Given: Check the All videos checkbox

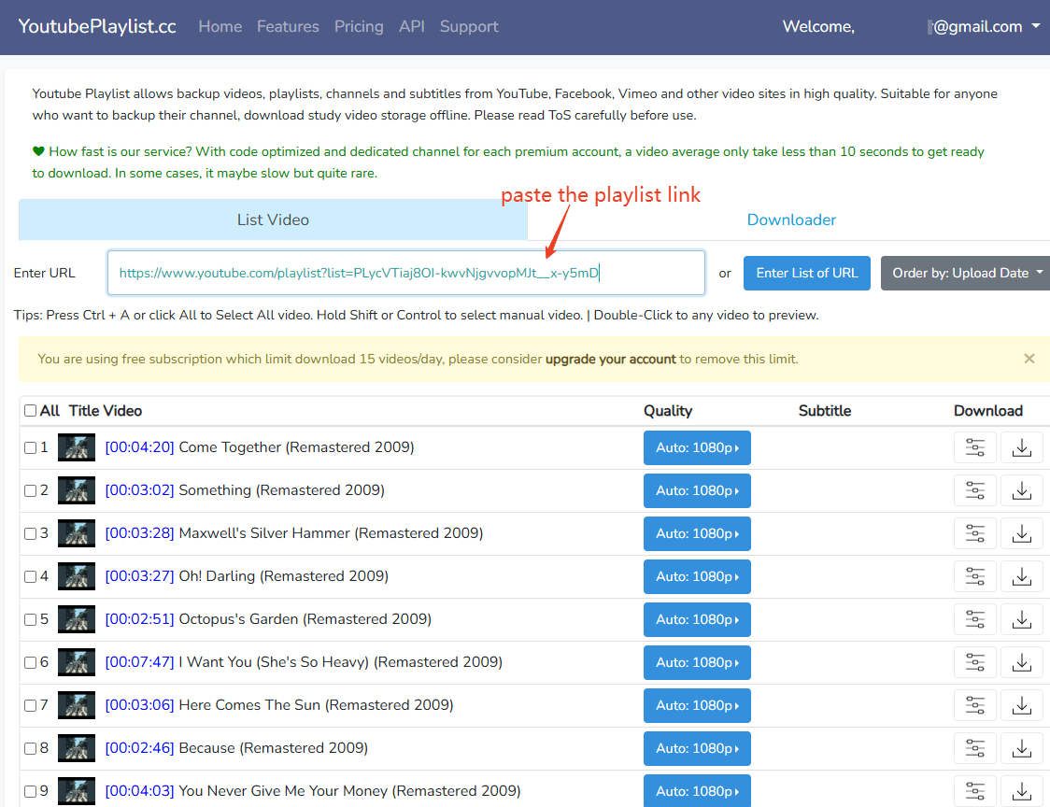Looking at the screenshot, I should [31, 411].
